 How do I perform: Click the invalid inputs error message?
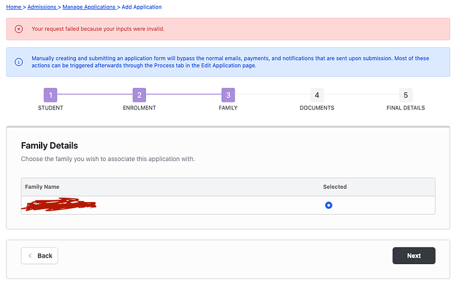tap(98, 29)
